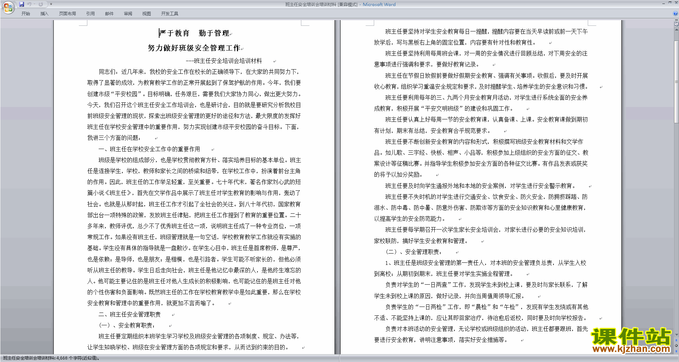This screenshot has height=362, width=679.
Task: Open the 开发工具 ribbon tab
Action: click(x=170, y=14)
